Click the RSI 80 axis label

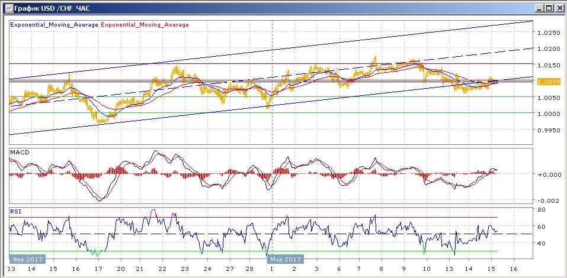click(542, 209)
